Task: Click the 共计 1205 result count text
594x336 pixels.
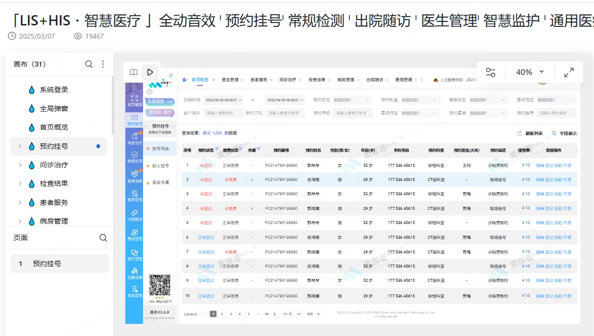Action: pyautogui.click(x=213, y=133)
